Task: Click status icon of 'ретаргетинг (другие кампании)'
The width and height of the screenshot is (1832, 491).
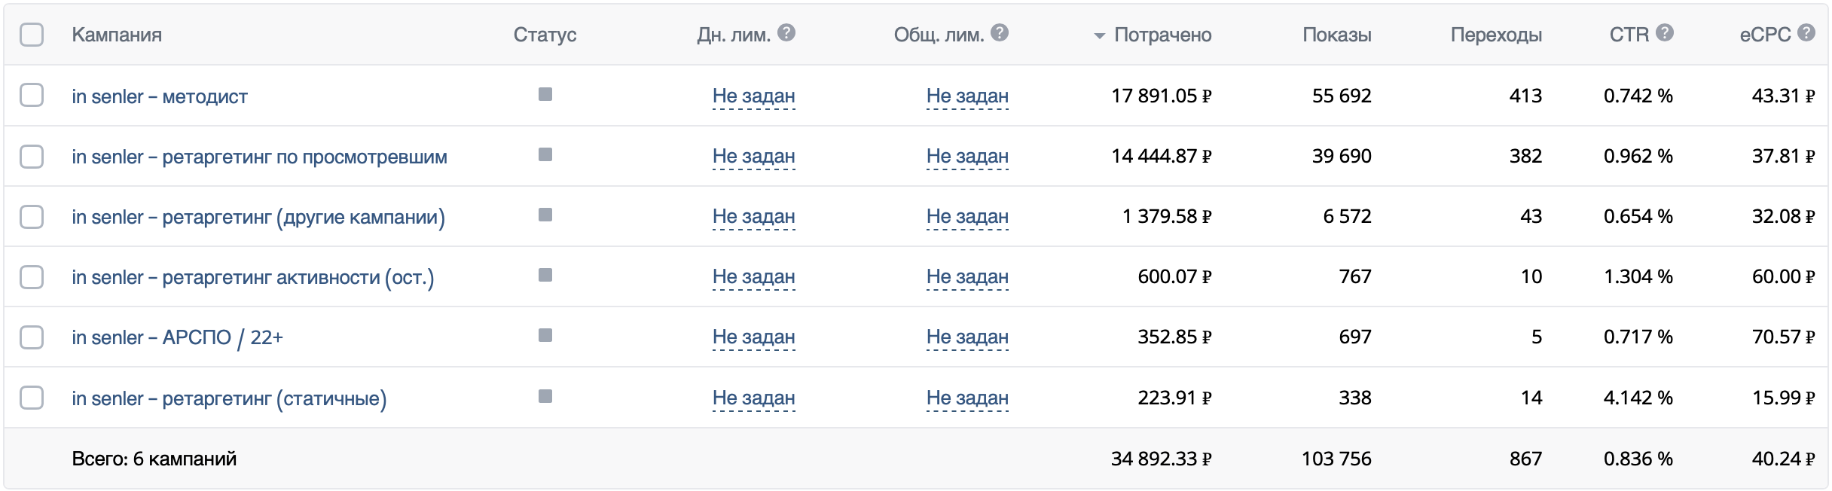Action: [x=544, y=216]
